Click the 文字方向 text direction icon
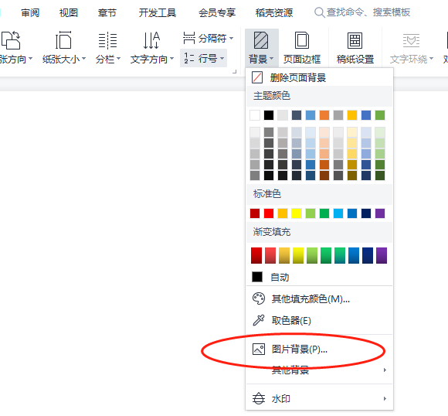 (x=151, y=41)
